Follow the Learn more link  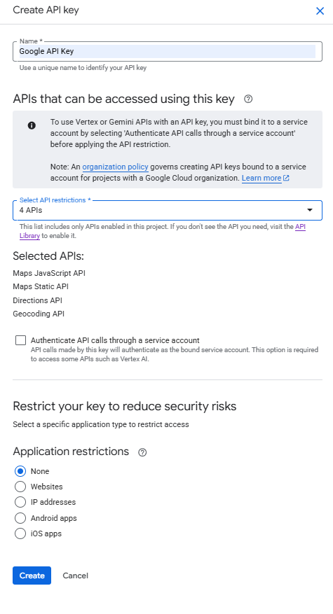click(x=261, y=178)
